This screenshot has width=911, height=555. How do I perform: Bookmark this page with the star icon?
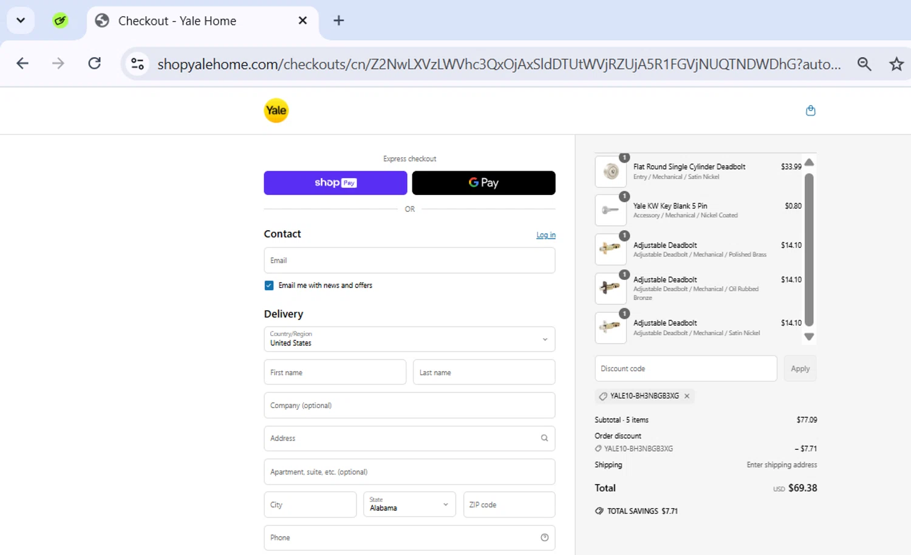click(x=896, y=64)
